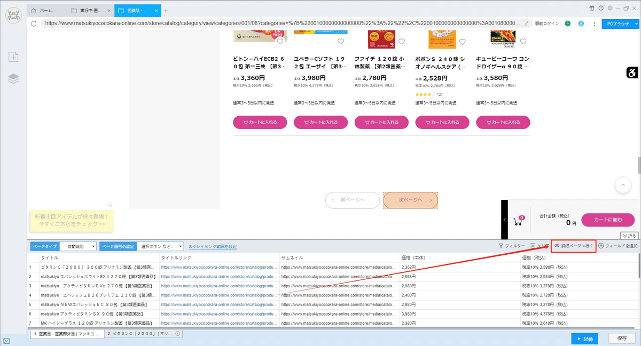Open the Octoparse account avatar
The height and width of the screenshot is (346, 641).
click(13, 15)
